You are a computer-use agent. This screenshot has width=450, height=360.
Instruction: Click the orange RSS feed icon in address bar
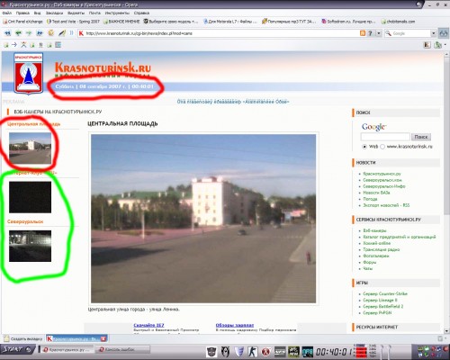(363, 33)
